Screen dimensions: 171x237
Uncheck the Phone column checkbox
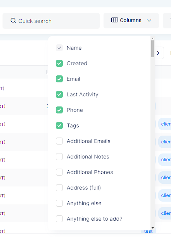59,110
